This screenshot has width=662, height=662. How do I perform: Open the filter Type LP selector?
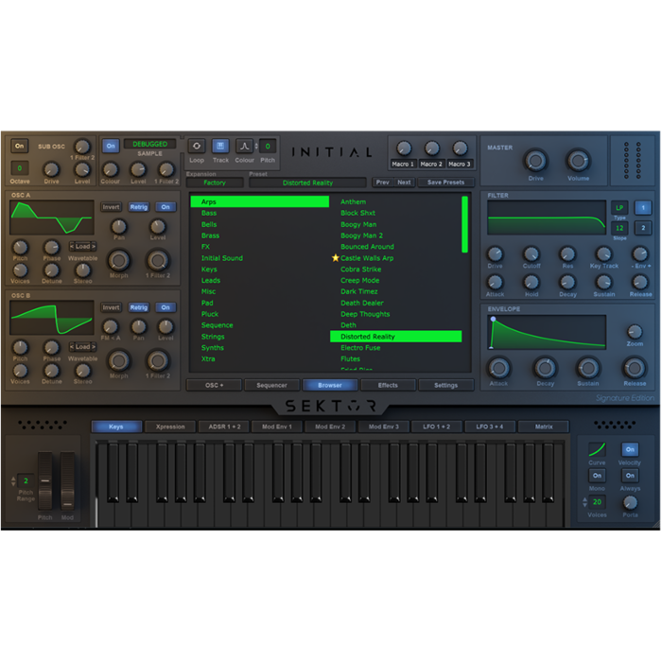tap(619, 207)
